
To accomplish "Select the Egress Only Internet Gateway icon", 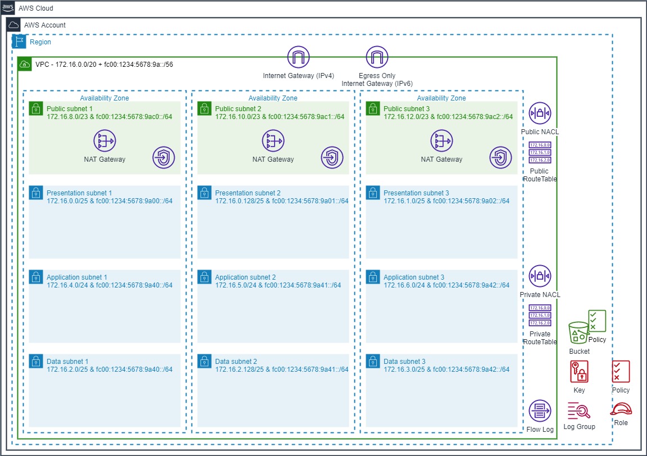I will point(377,57).
